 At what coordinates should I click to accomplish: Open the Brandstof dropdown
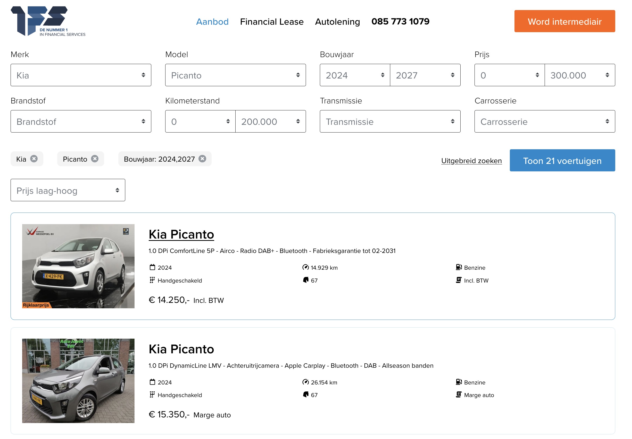(x=81, y=121)
